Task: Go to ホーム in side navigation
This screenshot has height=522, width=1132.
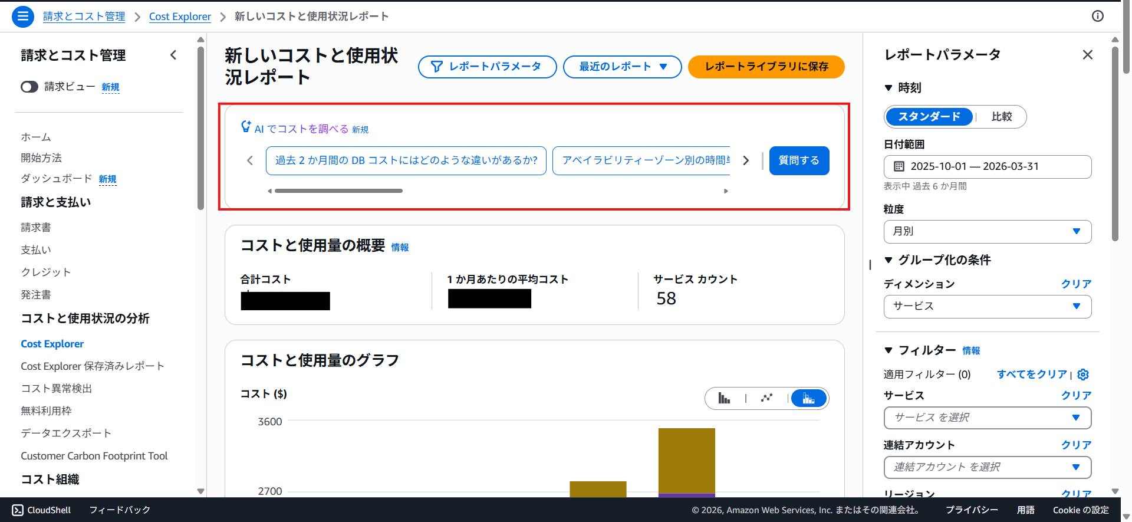Action: 36,137
